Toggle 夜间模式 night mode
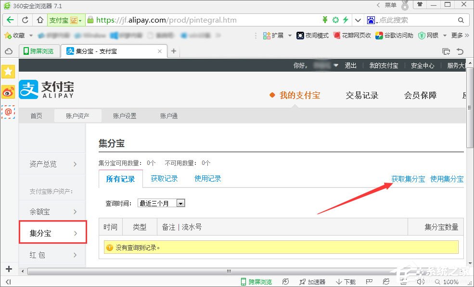474x287 pixels. tap(312, 35)
